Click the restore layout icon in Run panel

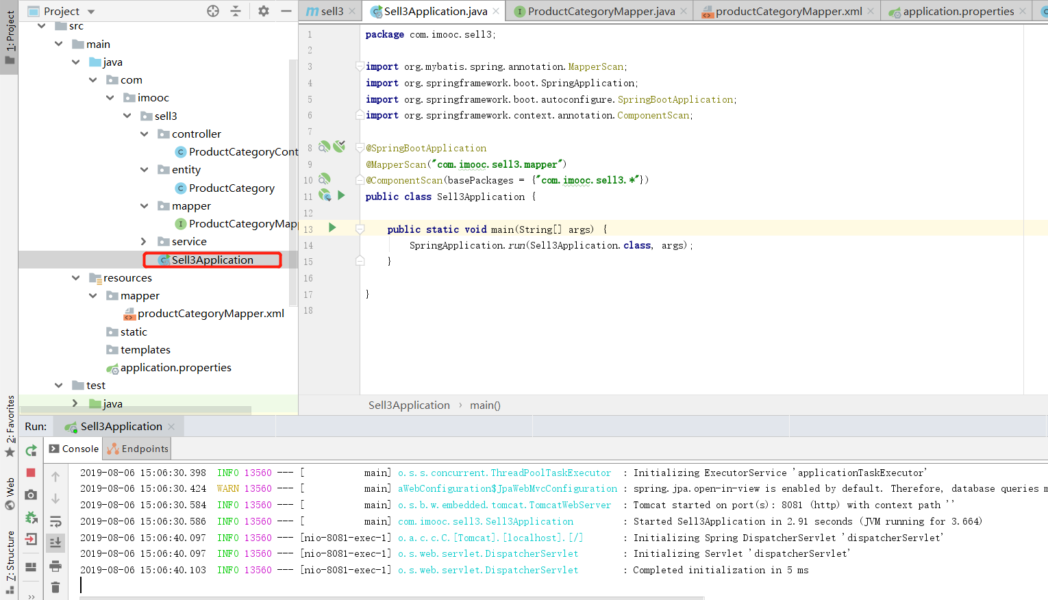(31, 567)
